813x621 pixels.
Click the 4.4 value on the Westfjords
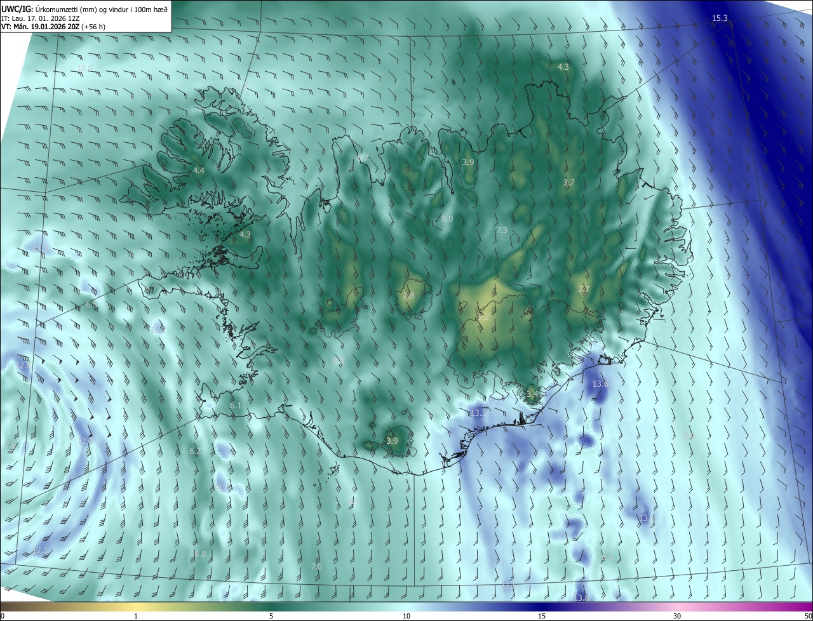199,171
